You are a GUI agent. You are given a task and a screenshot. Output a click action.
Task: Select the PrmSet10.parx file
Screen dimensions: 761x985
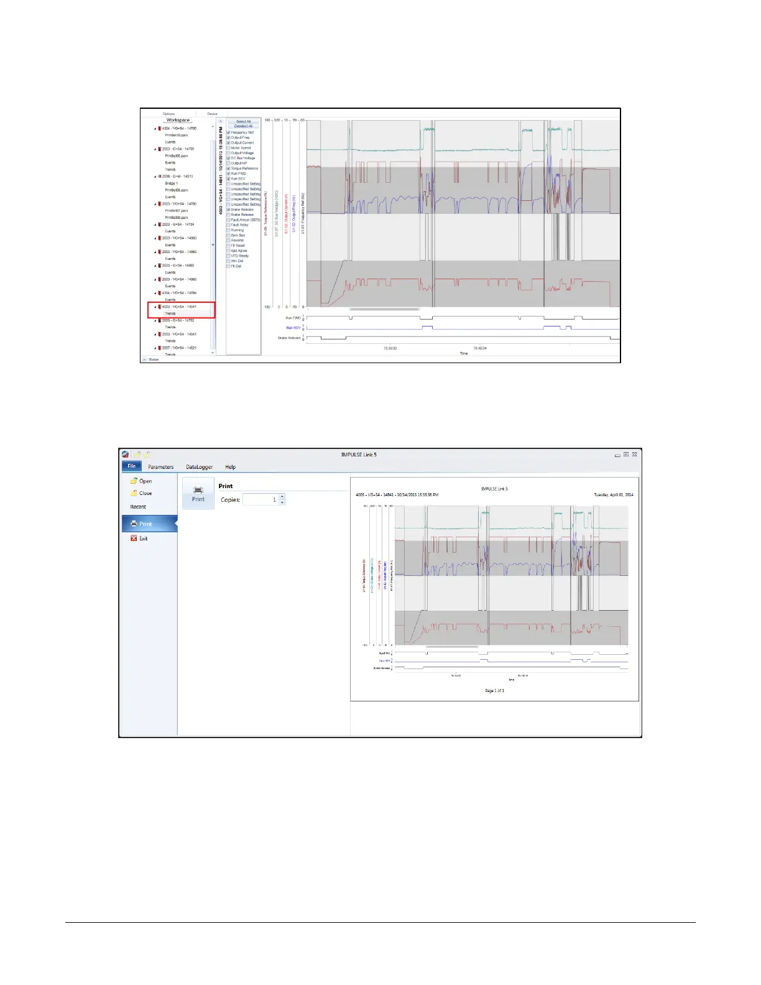(x=177, y=135)
